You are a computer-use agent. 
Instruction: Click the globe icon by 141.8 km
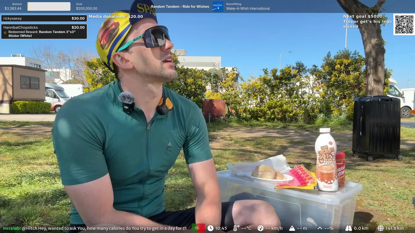pos(381,228)
